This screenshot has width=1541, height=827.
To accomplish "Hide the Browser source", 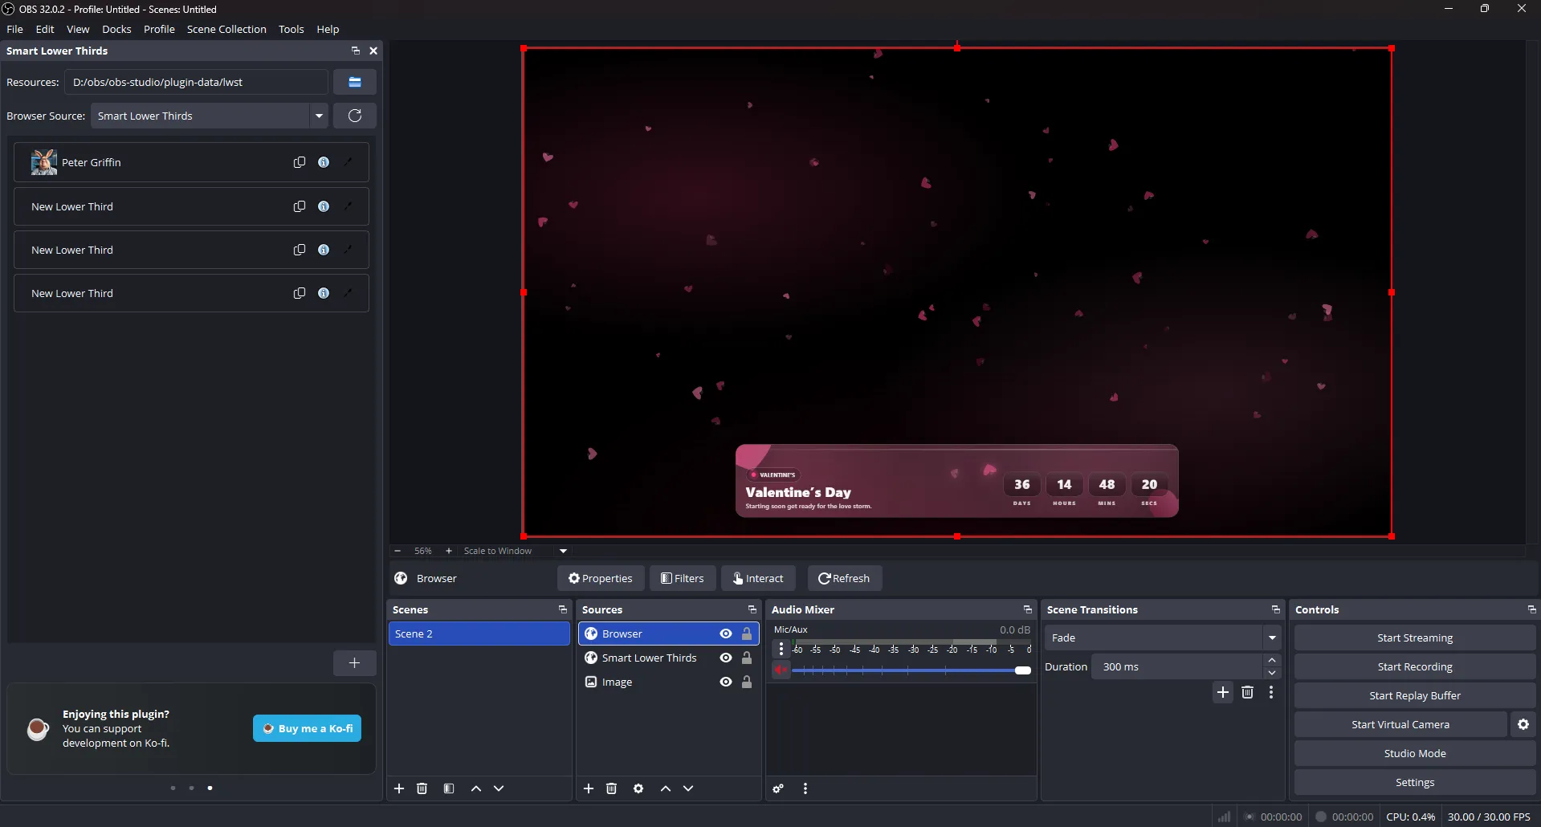I will (x=724, y=633).
